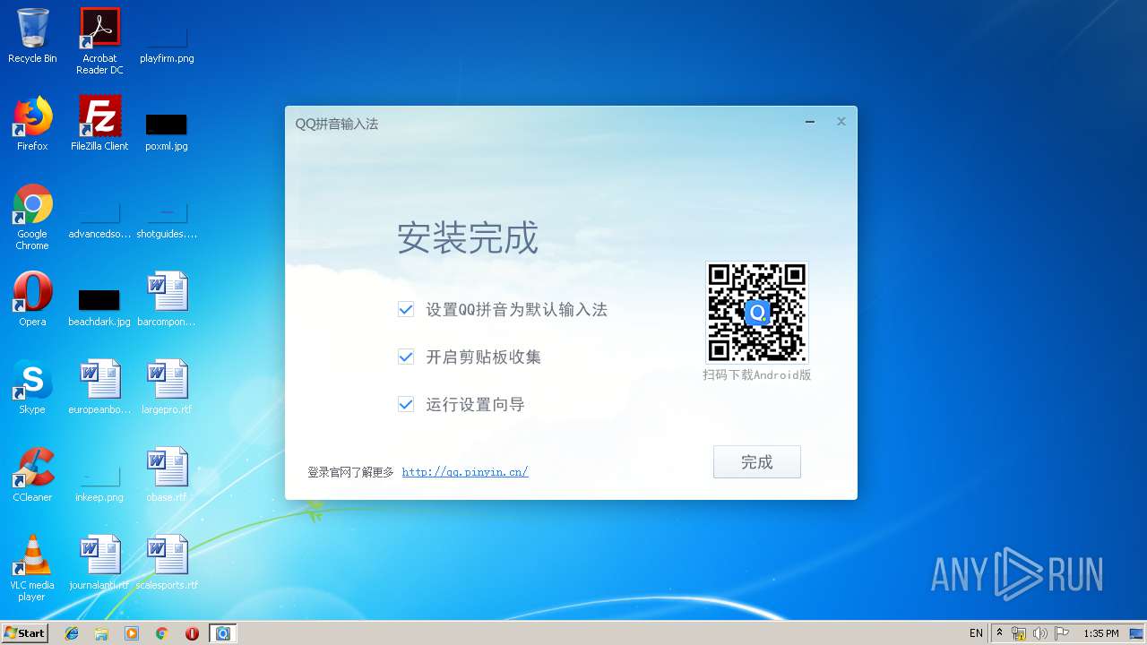Select the inkeep.png file icon
1147x645 pixels.
99,484
